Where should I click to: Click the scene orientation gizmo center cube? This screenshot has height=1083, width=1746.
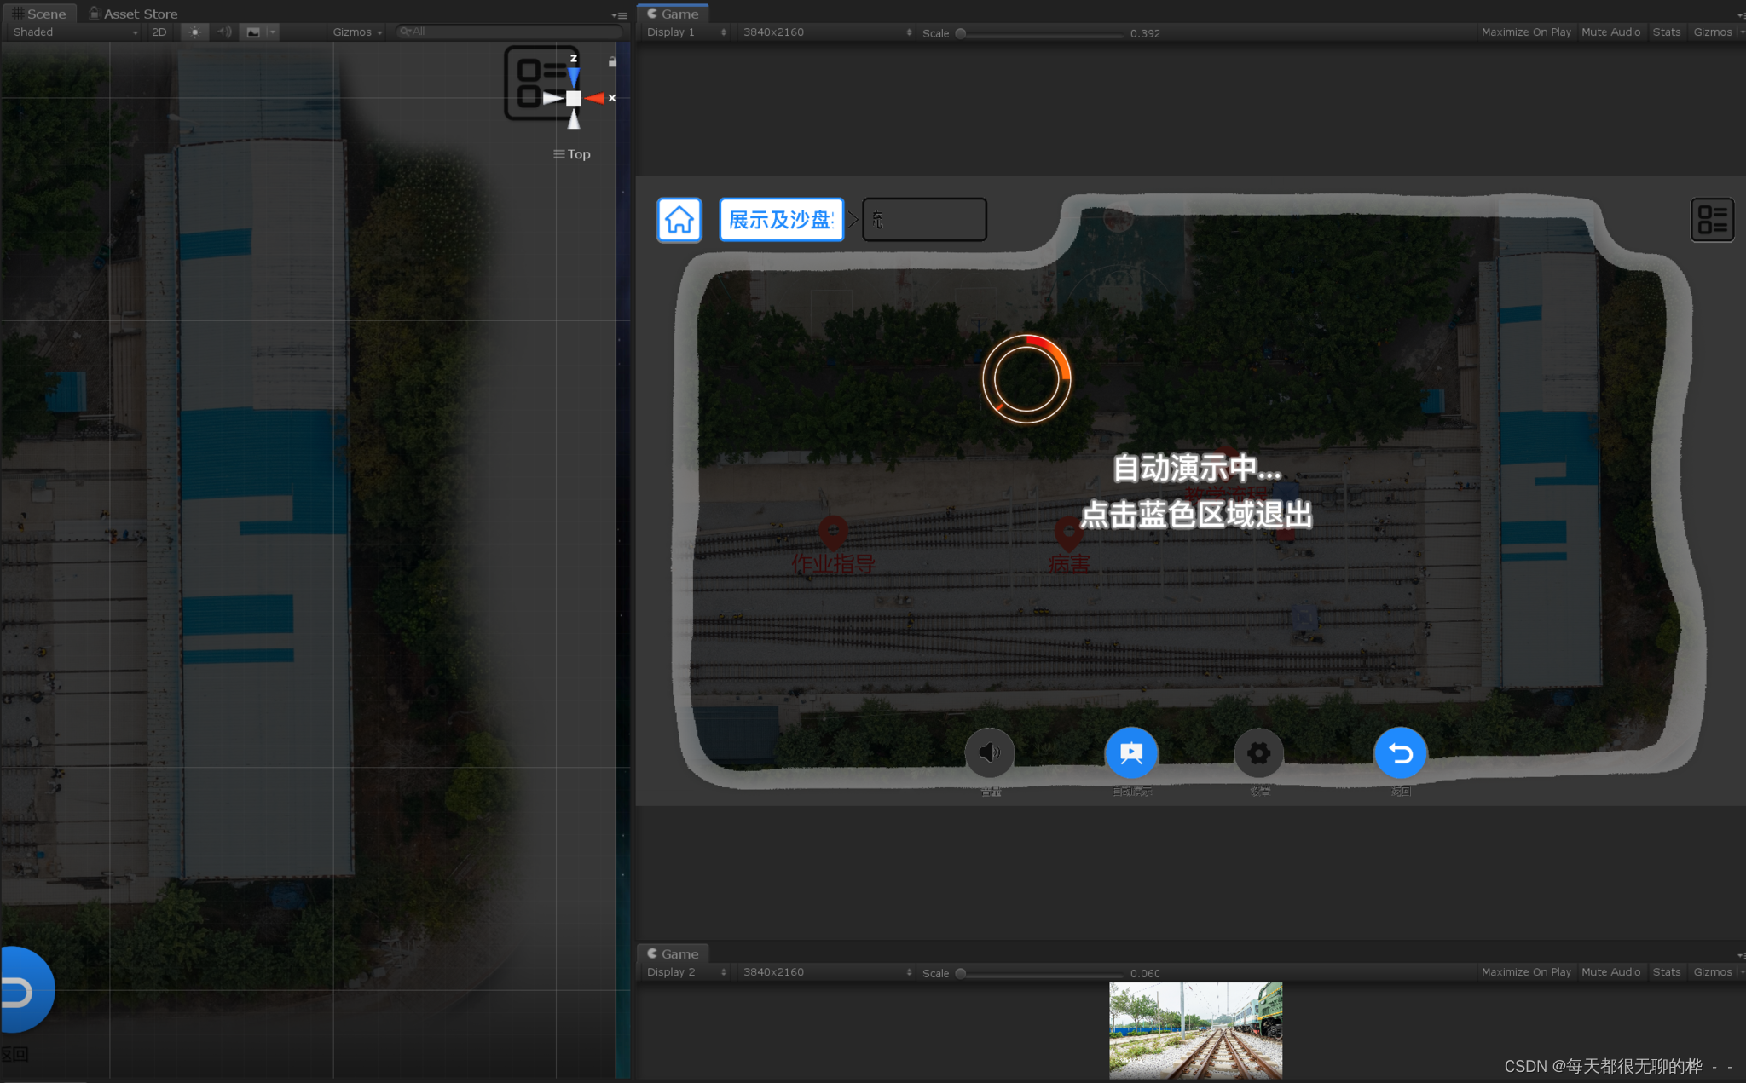(574, 99)
